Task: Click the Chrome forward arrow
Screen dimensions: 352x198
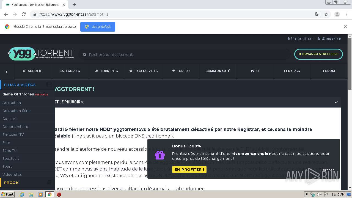Action: pyautogui.click(x=15, y=14)
